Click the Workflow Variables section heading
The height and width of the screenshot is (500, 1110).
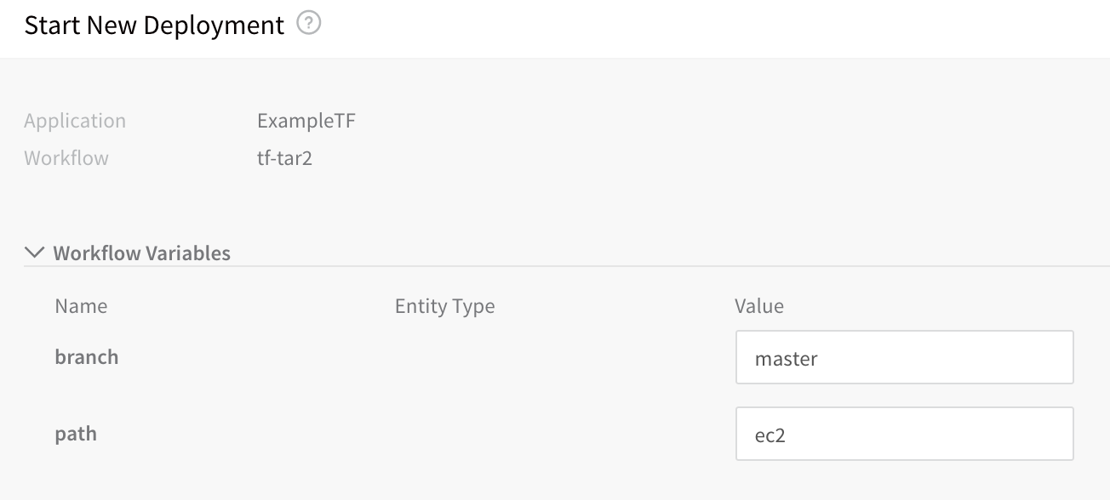(x=141, y=253)
